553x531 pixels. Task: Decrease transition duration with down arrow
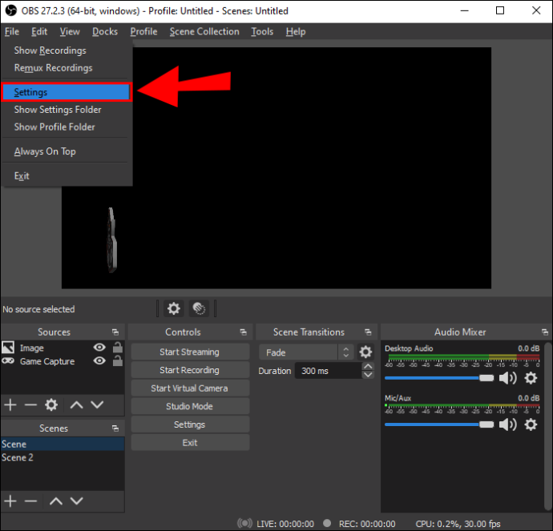tap(368, 375)
